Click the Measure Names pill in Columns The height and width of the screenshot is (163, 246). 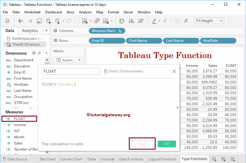(x=107, y=31)
